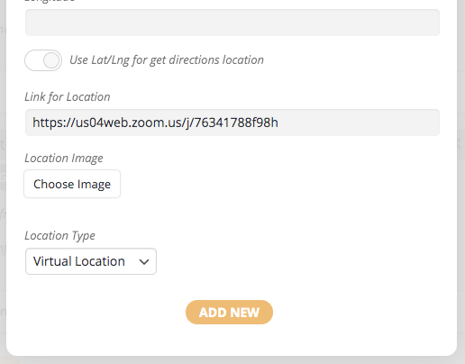Click the empty Longitude input field
The width and height of the screenshot is (465, 364).
232,23
